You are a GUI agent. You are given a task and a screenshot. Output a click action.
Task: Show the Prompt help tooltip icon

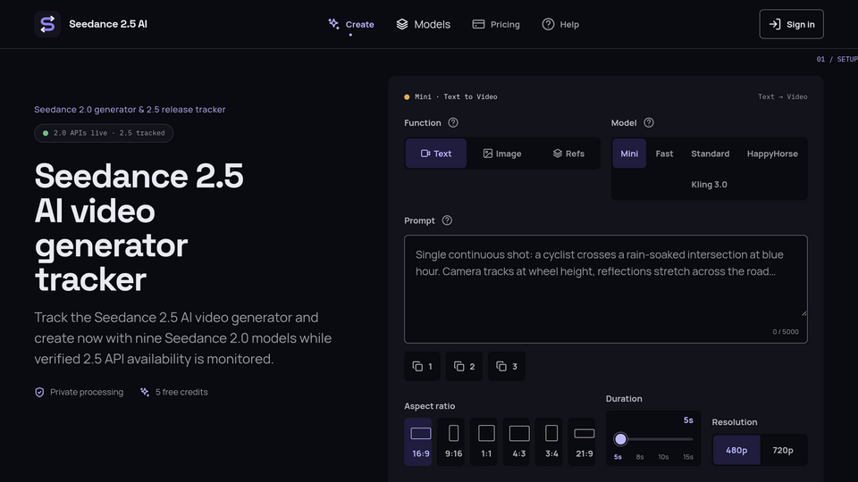coord(447,220)
